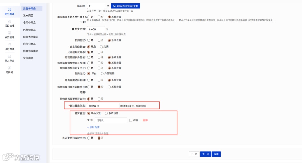Select 平台 for 购买方式
The image size is (302, 163).
[89, 73]
